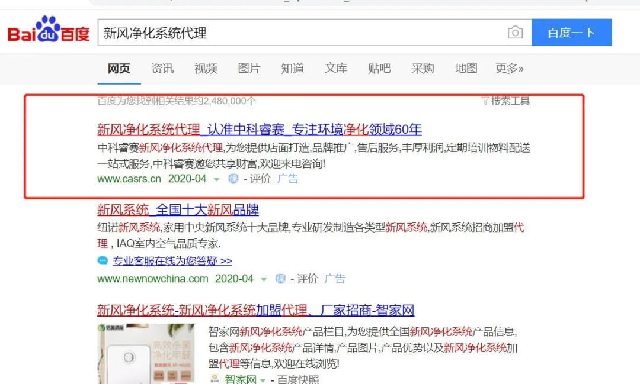
Task: Click 评价 link for www.newnowchina.com result
Action: click(x=308, y=279)
